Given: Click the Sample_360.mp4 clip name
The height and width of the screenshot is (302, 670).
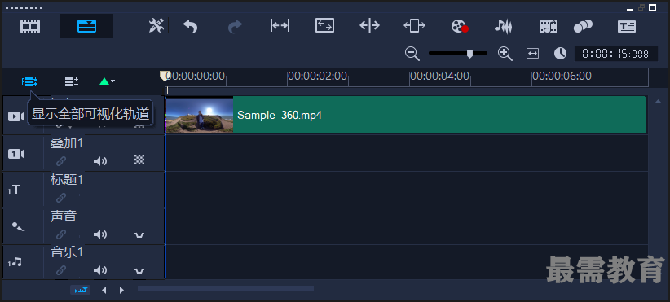Looking at the screenshot, I should [x=280, y=115].
